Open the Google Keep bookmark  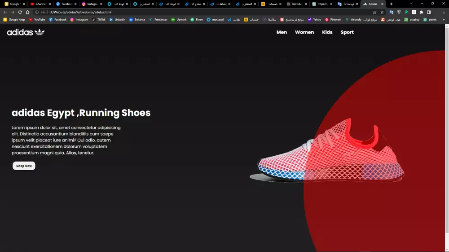tap(14, 20)
